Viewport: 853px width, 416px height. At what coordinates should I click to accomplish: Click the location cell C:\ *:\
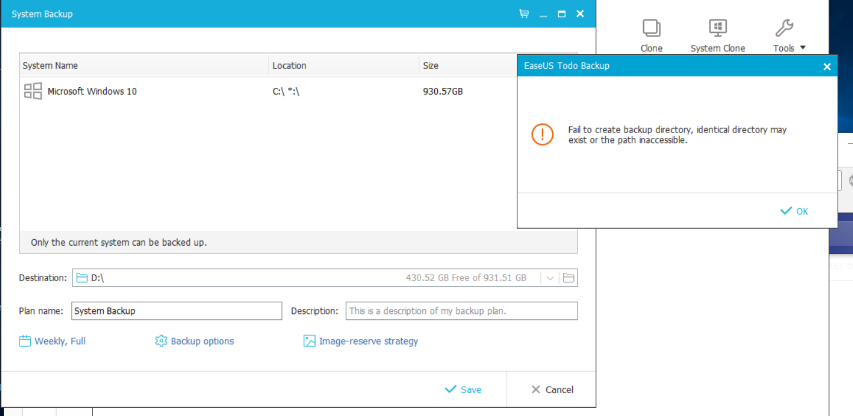click(x=286, y=91)
